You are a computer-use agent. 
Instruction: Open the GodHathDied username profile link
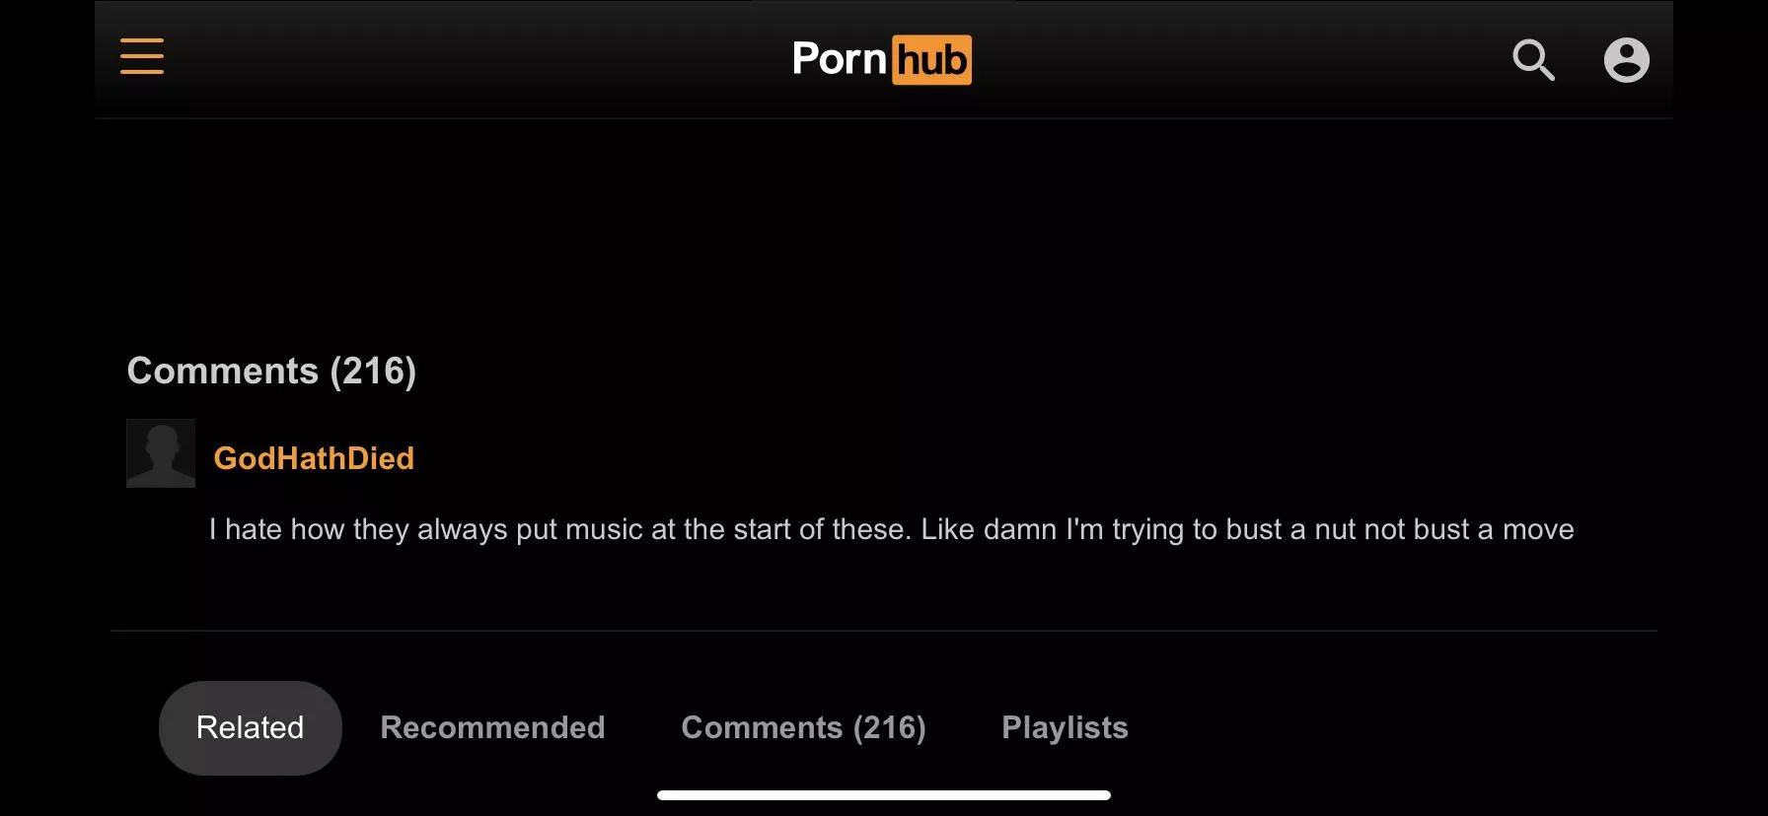(314, 458)
